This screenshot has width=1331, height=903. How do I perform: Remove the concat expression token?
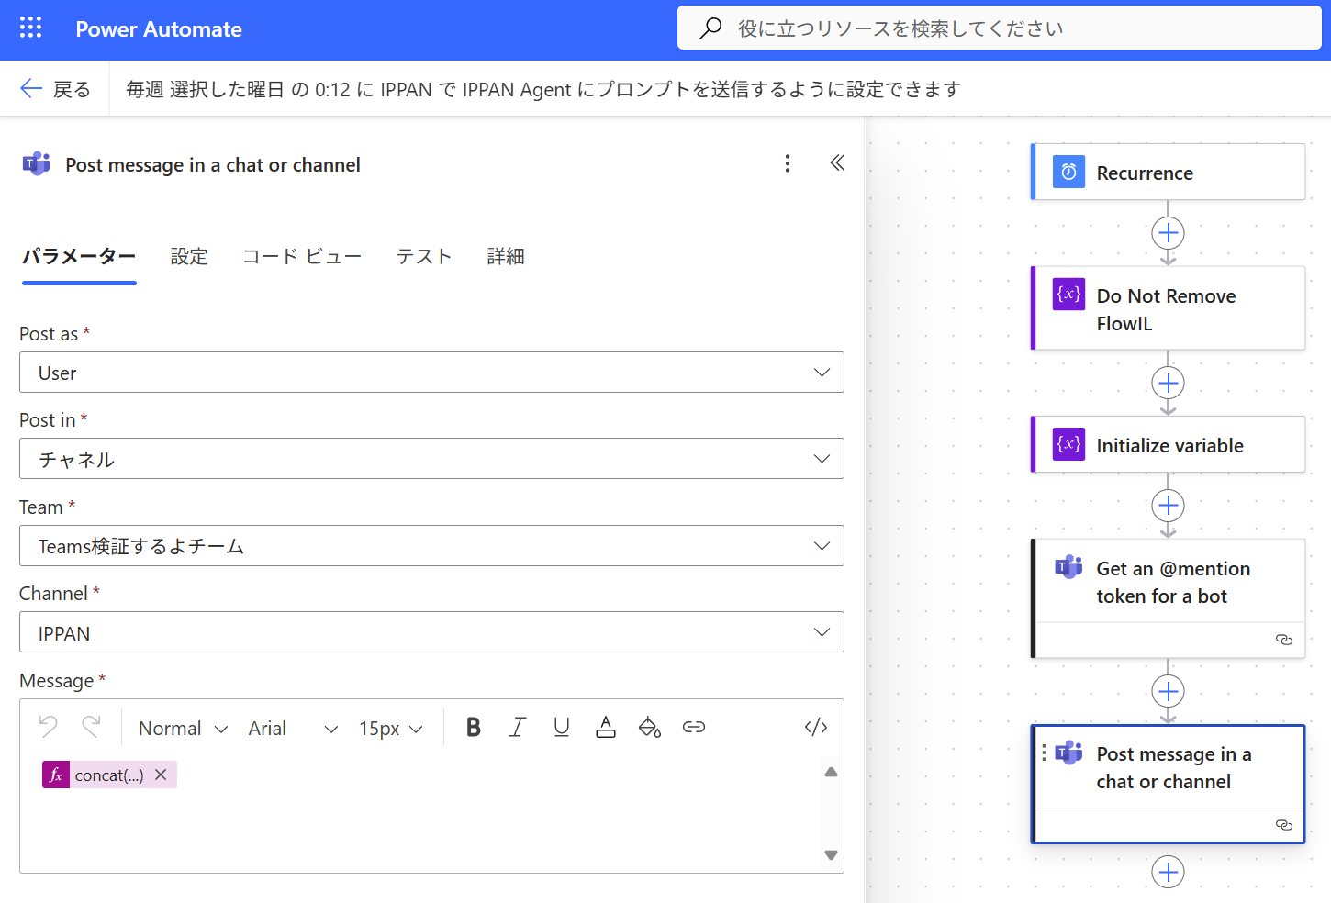point(161,775)
